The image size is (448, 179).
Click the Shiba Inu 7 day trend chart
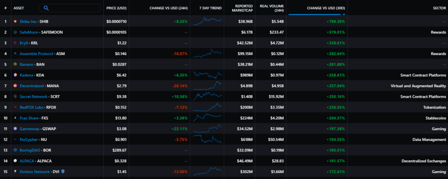pyautogui.click(x=207, y=21)
